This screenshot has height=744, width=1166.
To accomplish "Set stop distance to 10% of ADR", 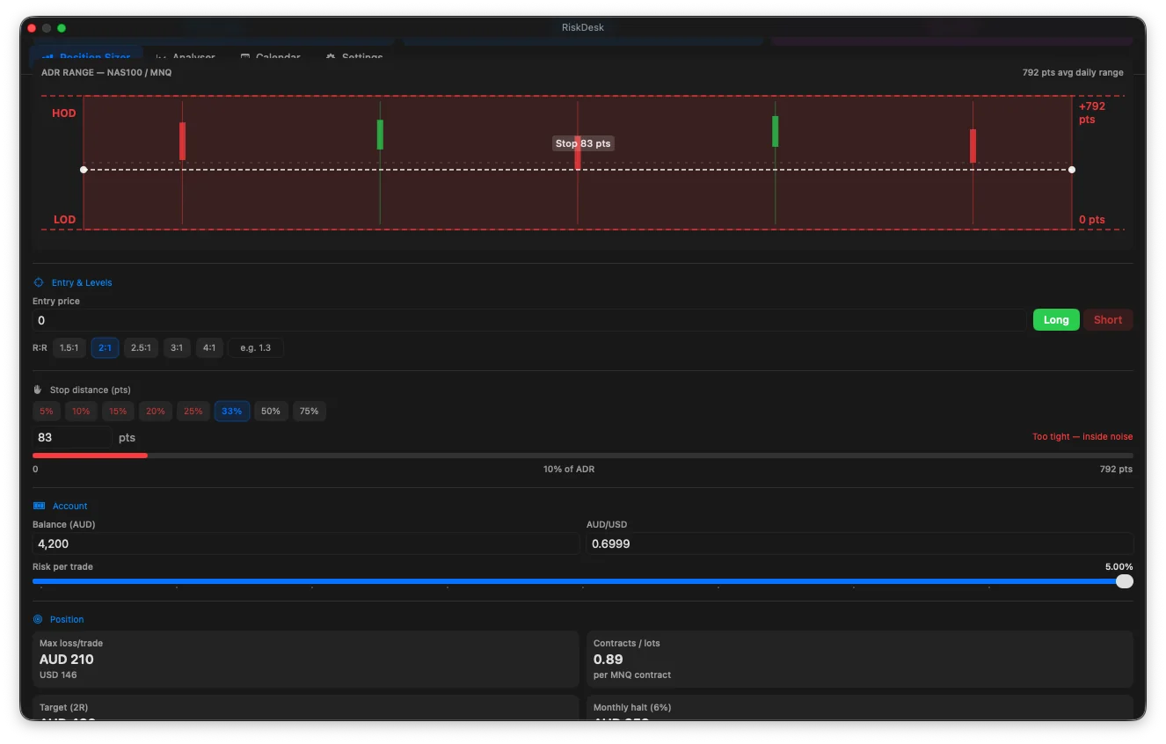I will point(81,411).
